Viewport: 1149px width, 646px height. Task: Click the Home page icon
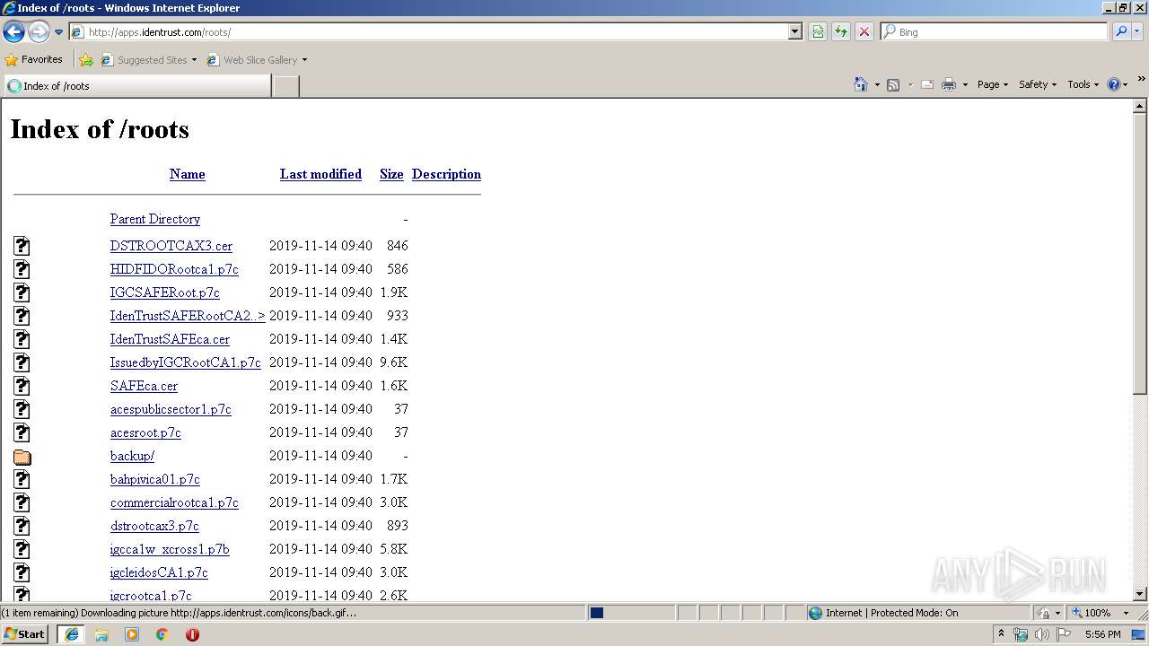[860, 84]
